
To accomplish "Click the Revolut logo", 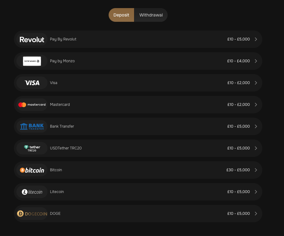I will [x=32, y=39].
